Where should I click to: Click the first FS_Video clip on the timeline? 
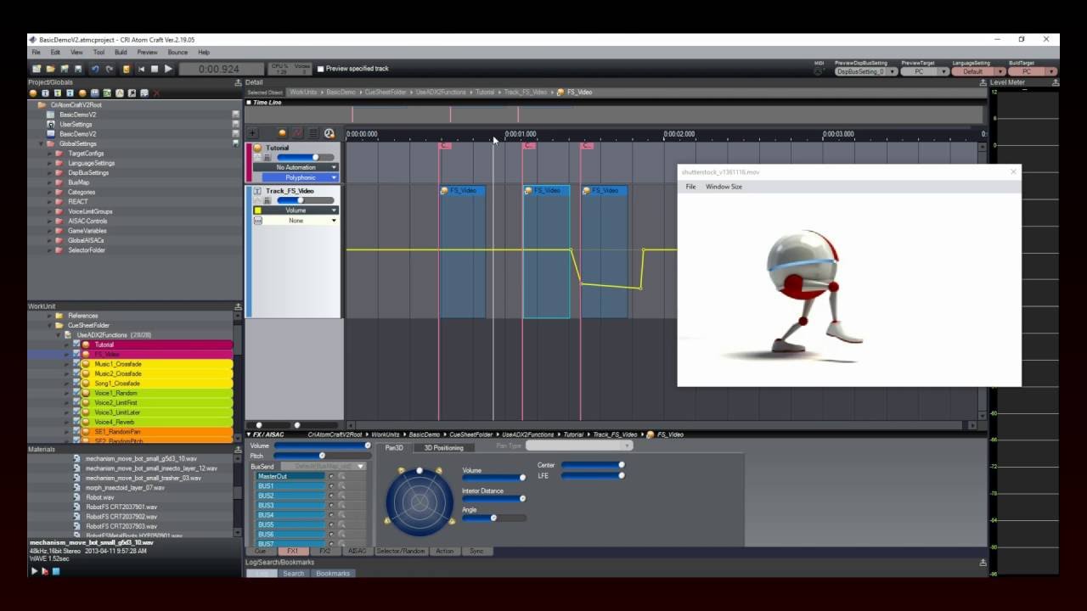(x=463, y=251)
